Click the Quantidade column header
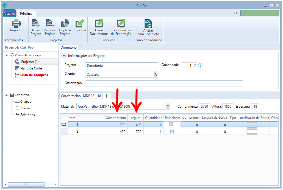Image resolution: width=283 pixels, height=190 pixels. coord(154,118)
